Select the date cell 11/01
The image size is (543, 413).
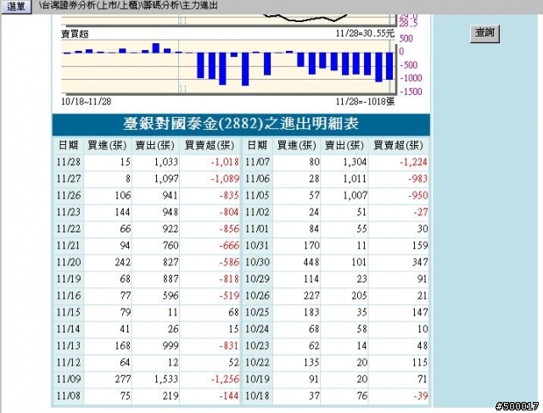257,228
